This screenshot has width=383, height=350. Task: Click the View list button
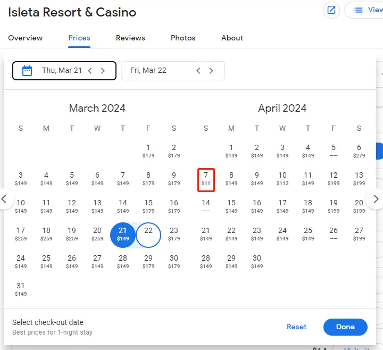pos(364,10)
